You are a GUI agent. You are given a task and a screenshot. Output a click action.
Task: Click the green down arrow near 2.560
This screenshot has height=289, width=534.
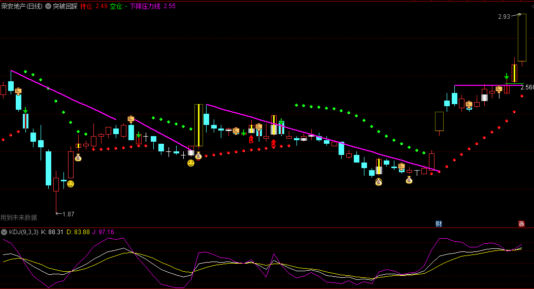coord(506,77)
